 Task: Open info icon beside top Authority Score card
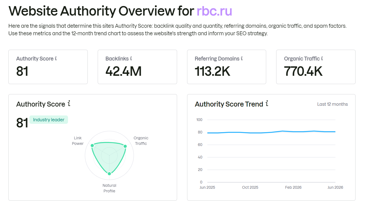tap(56, 59)
